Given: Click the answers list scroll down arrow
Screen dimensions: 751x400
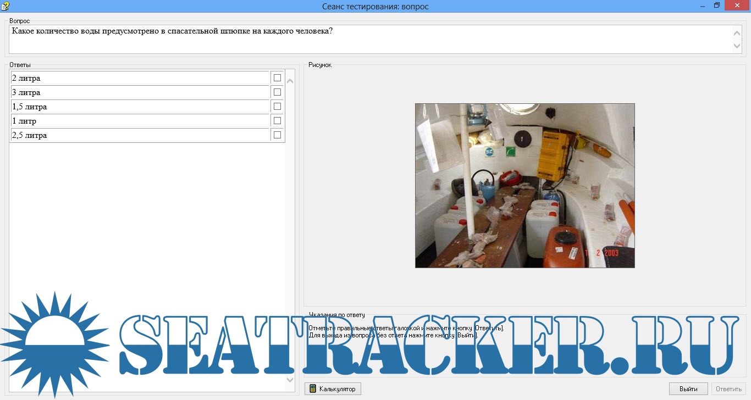Looking at the screenshot, I should [x=290, y=380].
